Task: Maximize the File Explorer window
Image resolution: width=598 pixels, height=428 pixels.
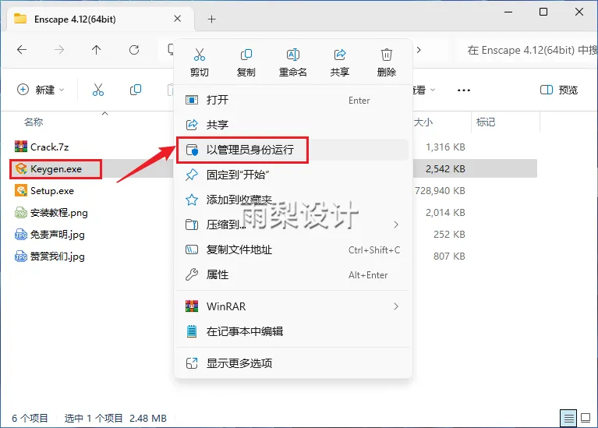Action: click(543, 12)
